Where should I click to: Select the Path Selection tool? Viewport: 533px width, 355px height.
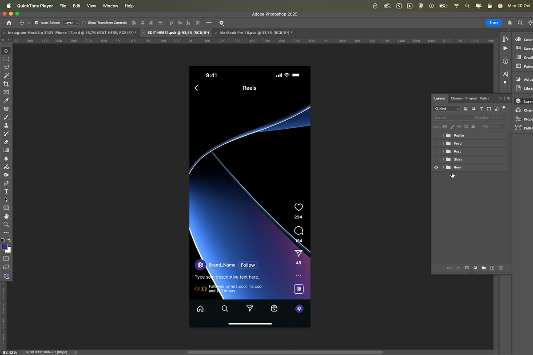click(x=6, y=200)
